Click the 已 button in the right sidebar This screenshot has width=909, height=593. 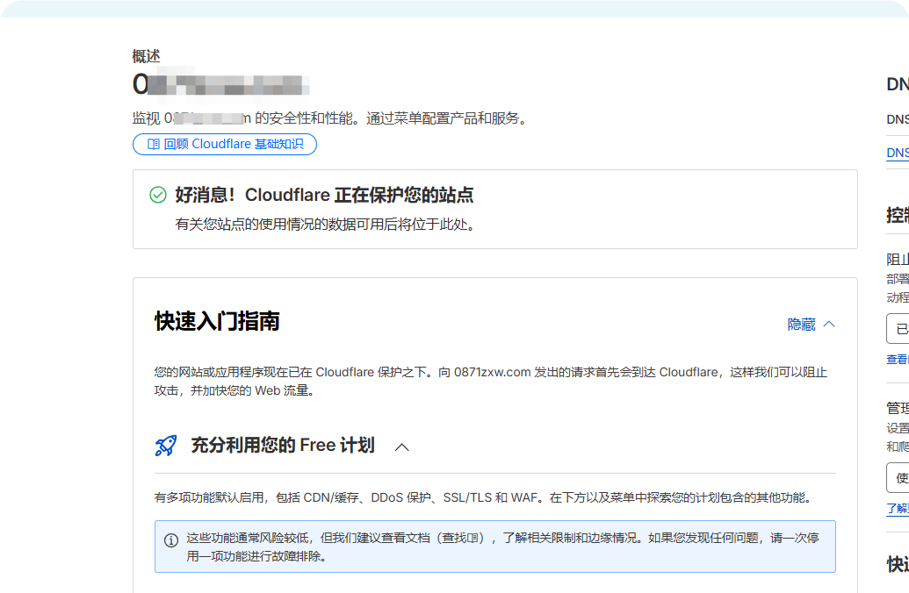[899, 328]
